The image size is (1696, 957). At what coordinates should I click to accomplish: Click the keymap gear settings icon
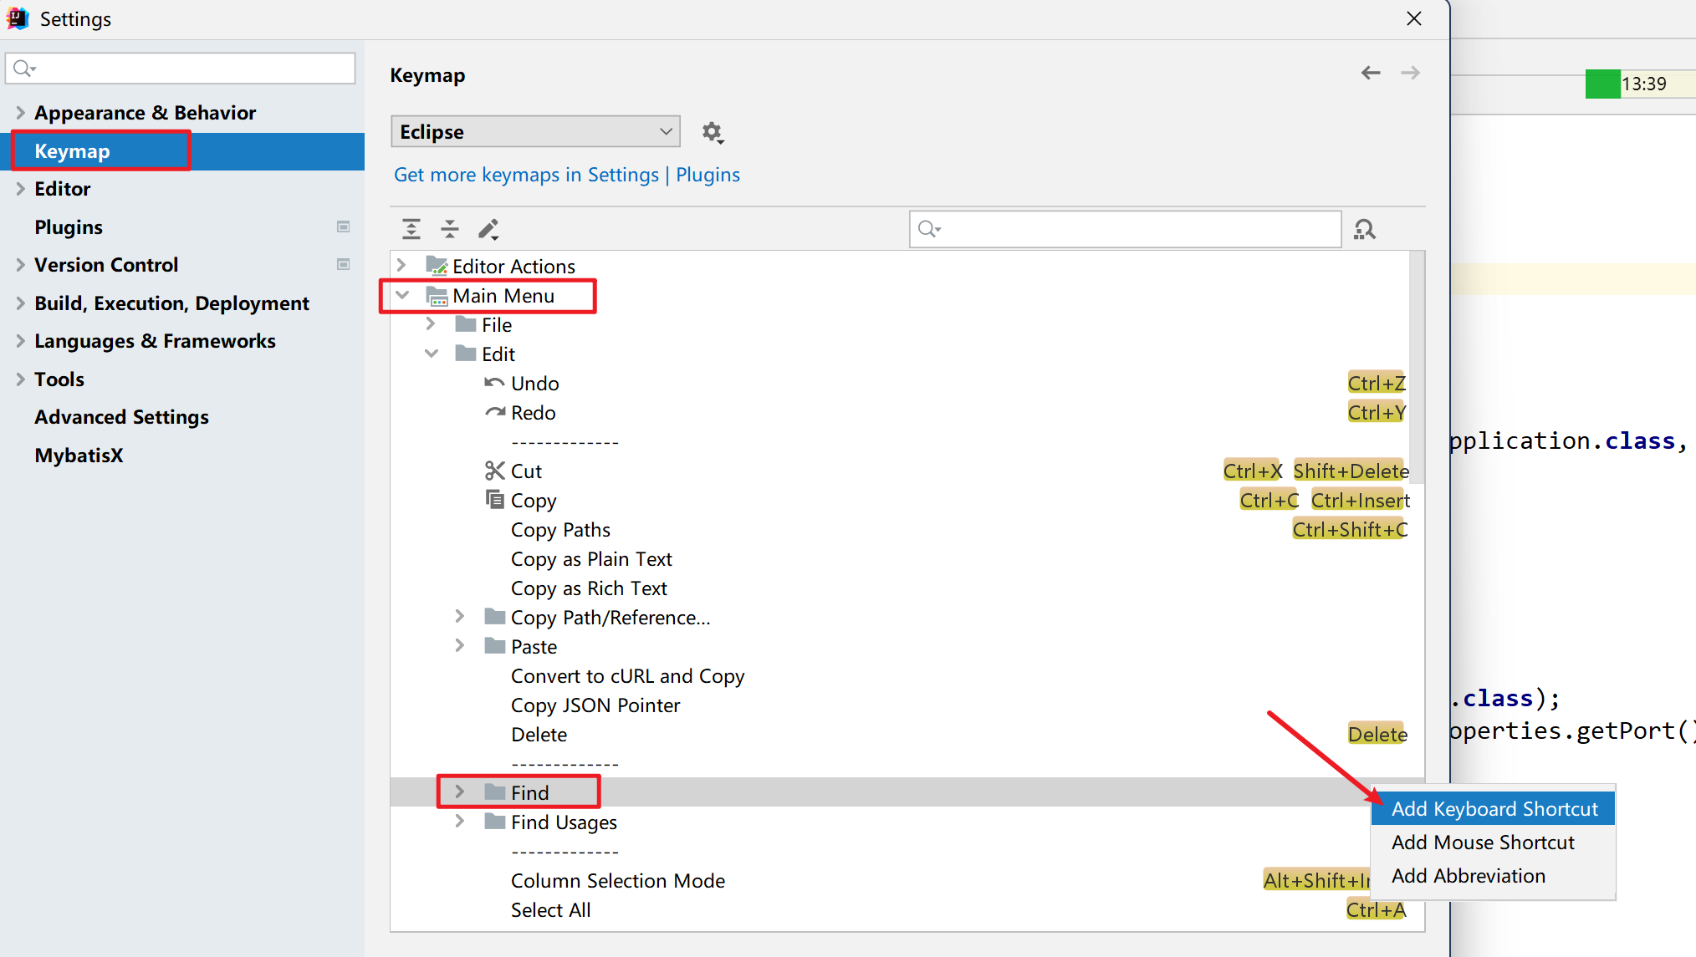pos(712,132)
